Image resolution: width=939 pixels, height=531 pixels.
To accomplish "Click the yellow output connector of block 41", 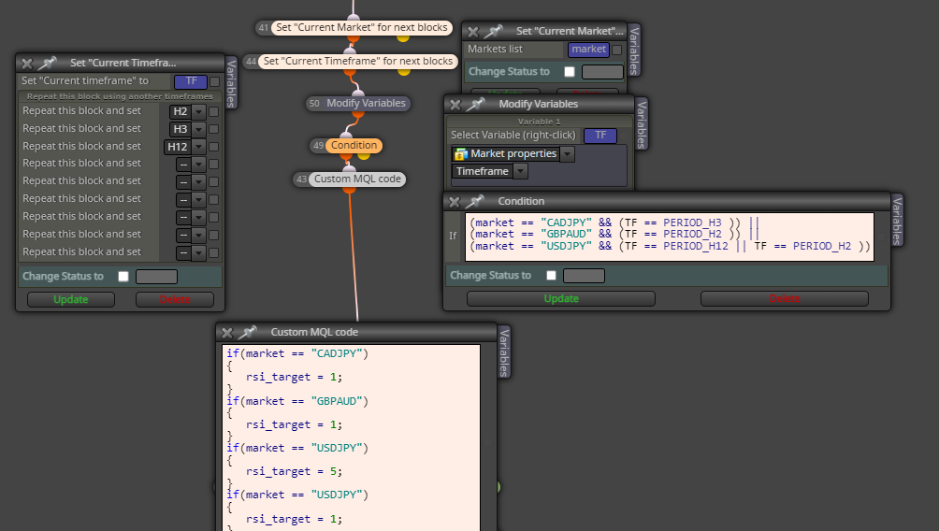I will pyautogui.click(x=403, y=38).
